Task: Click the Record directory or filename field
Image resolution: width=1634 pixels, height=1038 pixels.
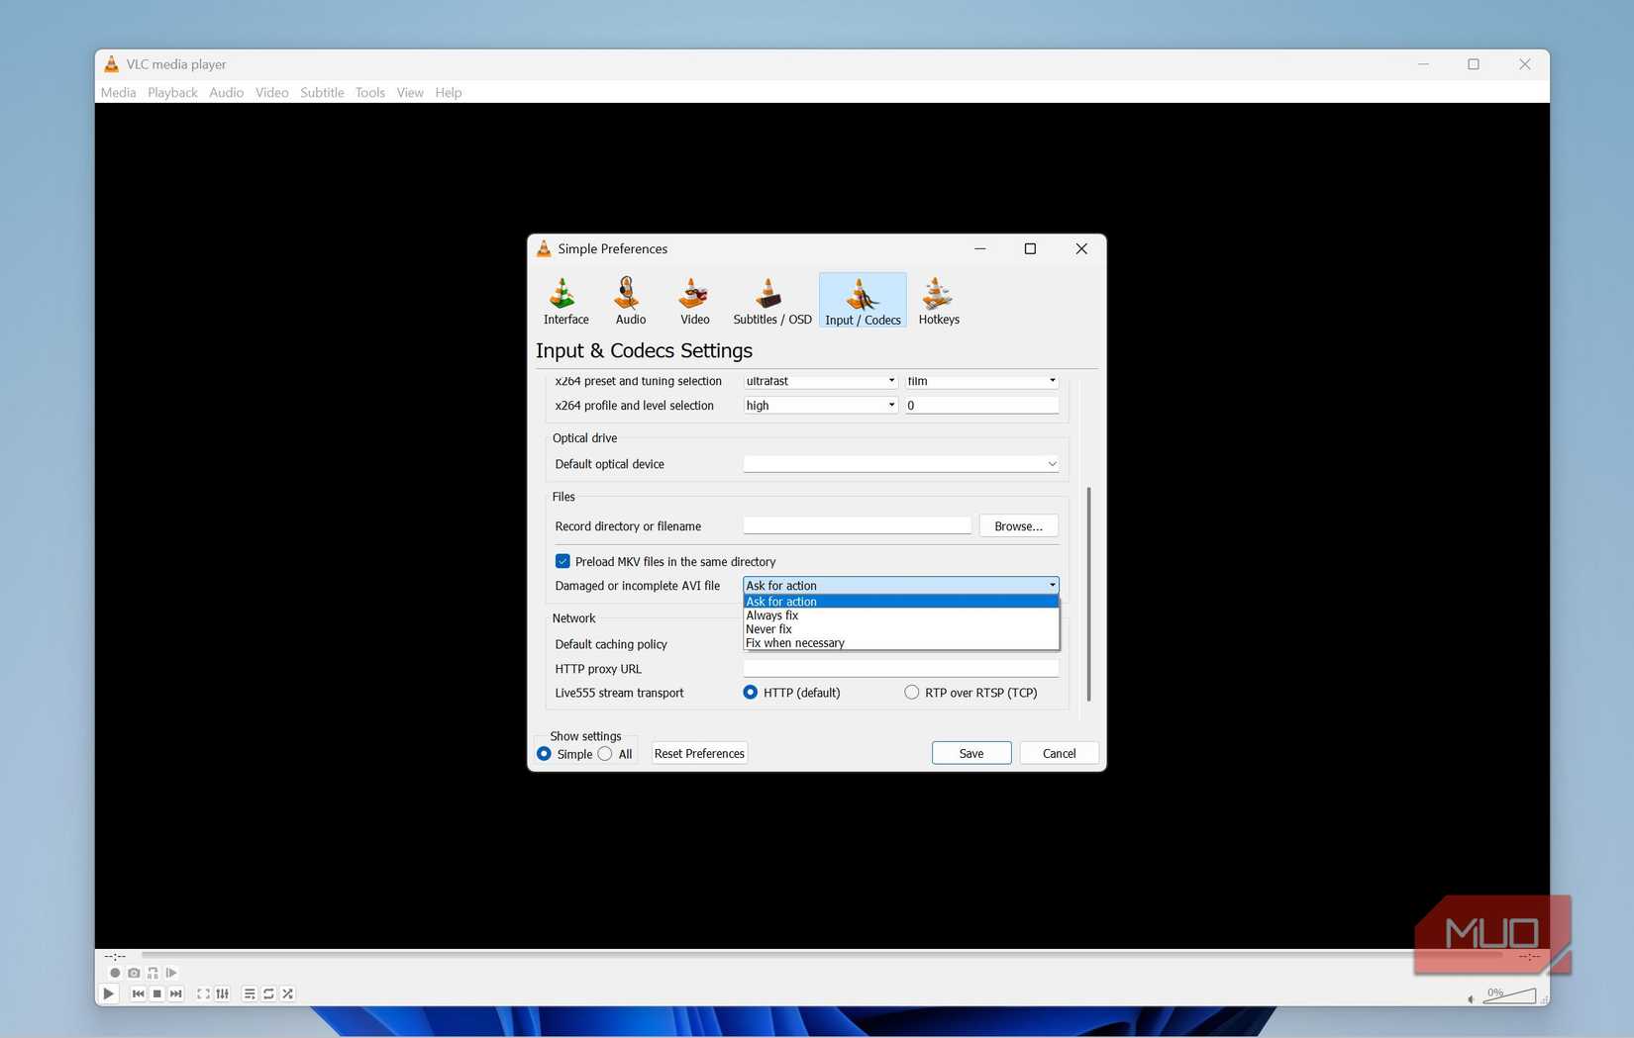Action: pyautogui.click(x=857, y=525)
